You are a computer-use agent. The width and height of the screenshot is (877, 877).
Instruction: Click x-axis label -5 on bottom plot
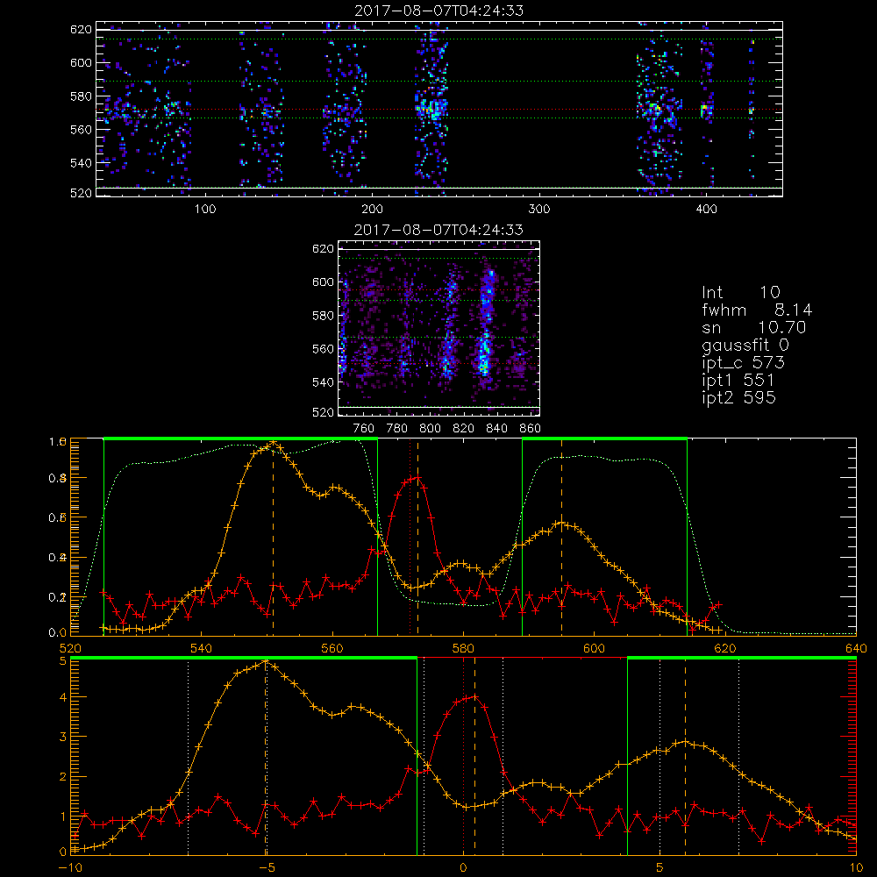tap(267, 868)
